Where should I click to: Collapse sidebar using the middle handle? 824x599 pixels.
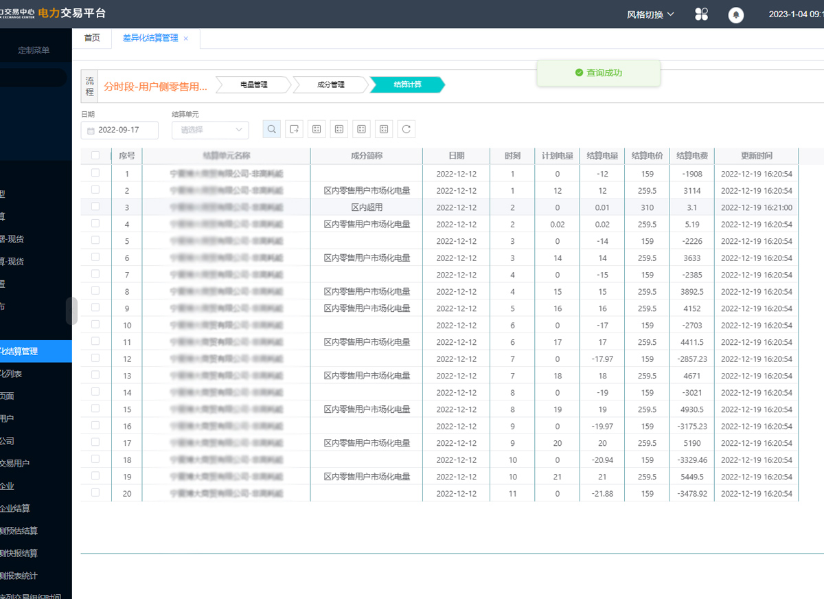[71, 311]
